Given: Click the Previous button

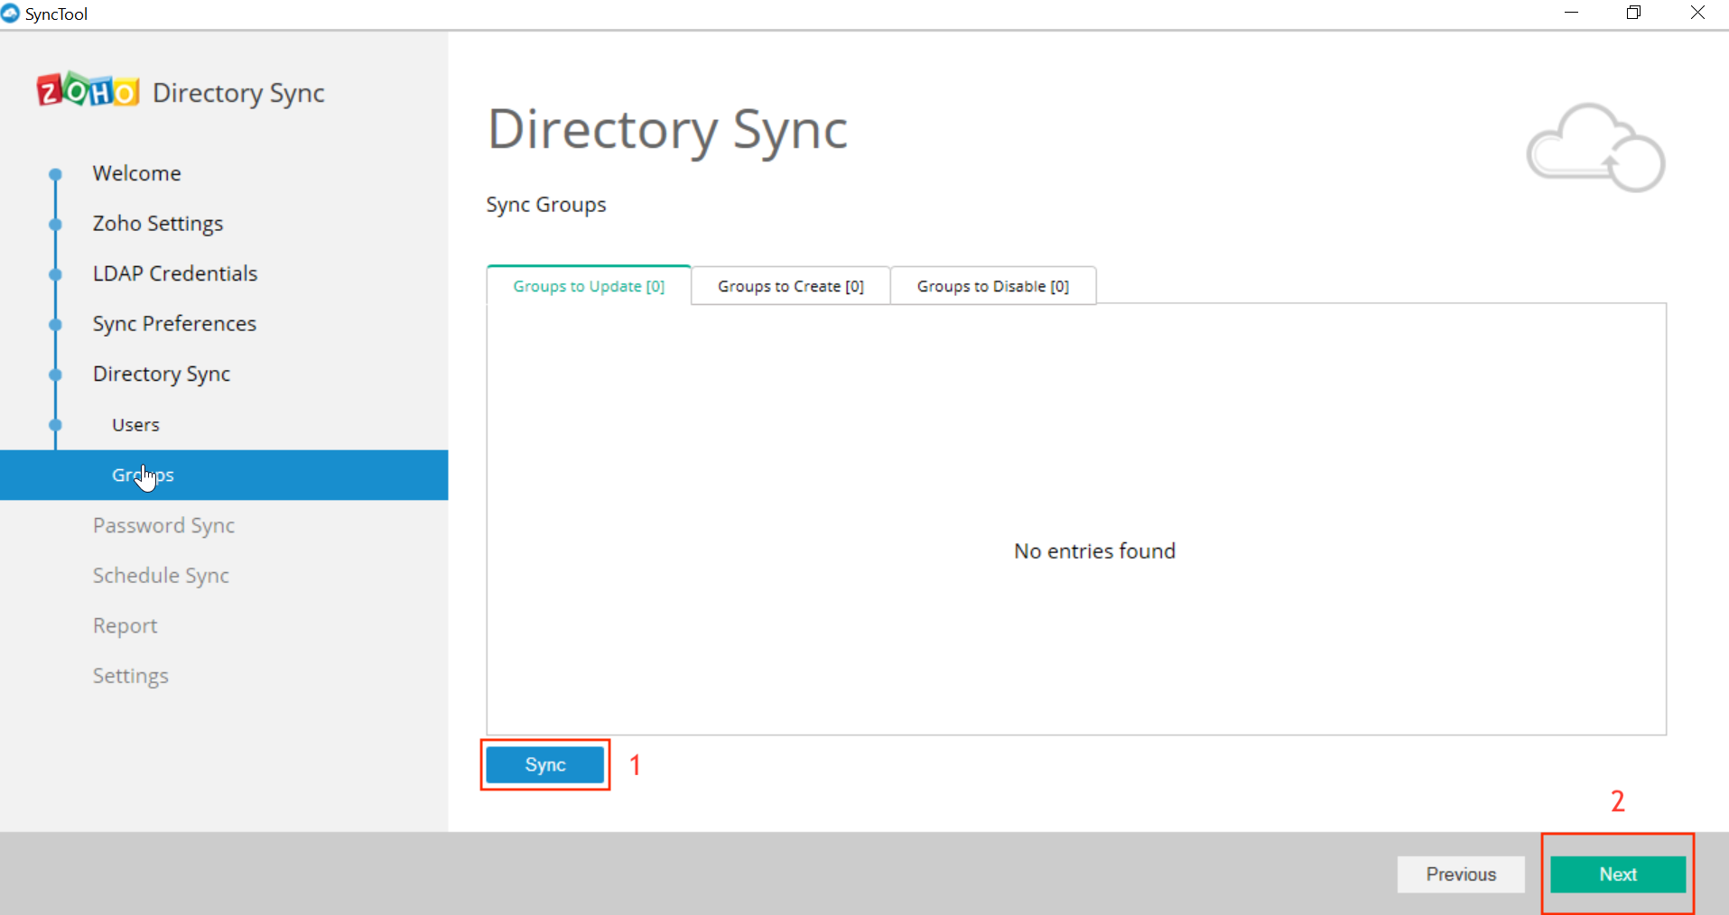Looking at the screenshot, I should pos(1461,873).
